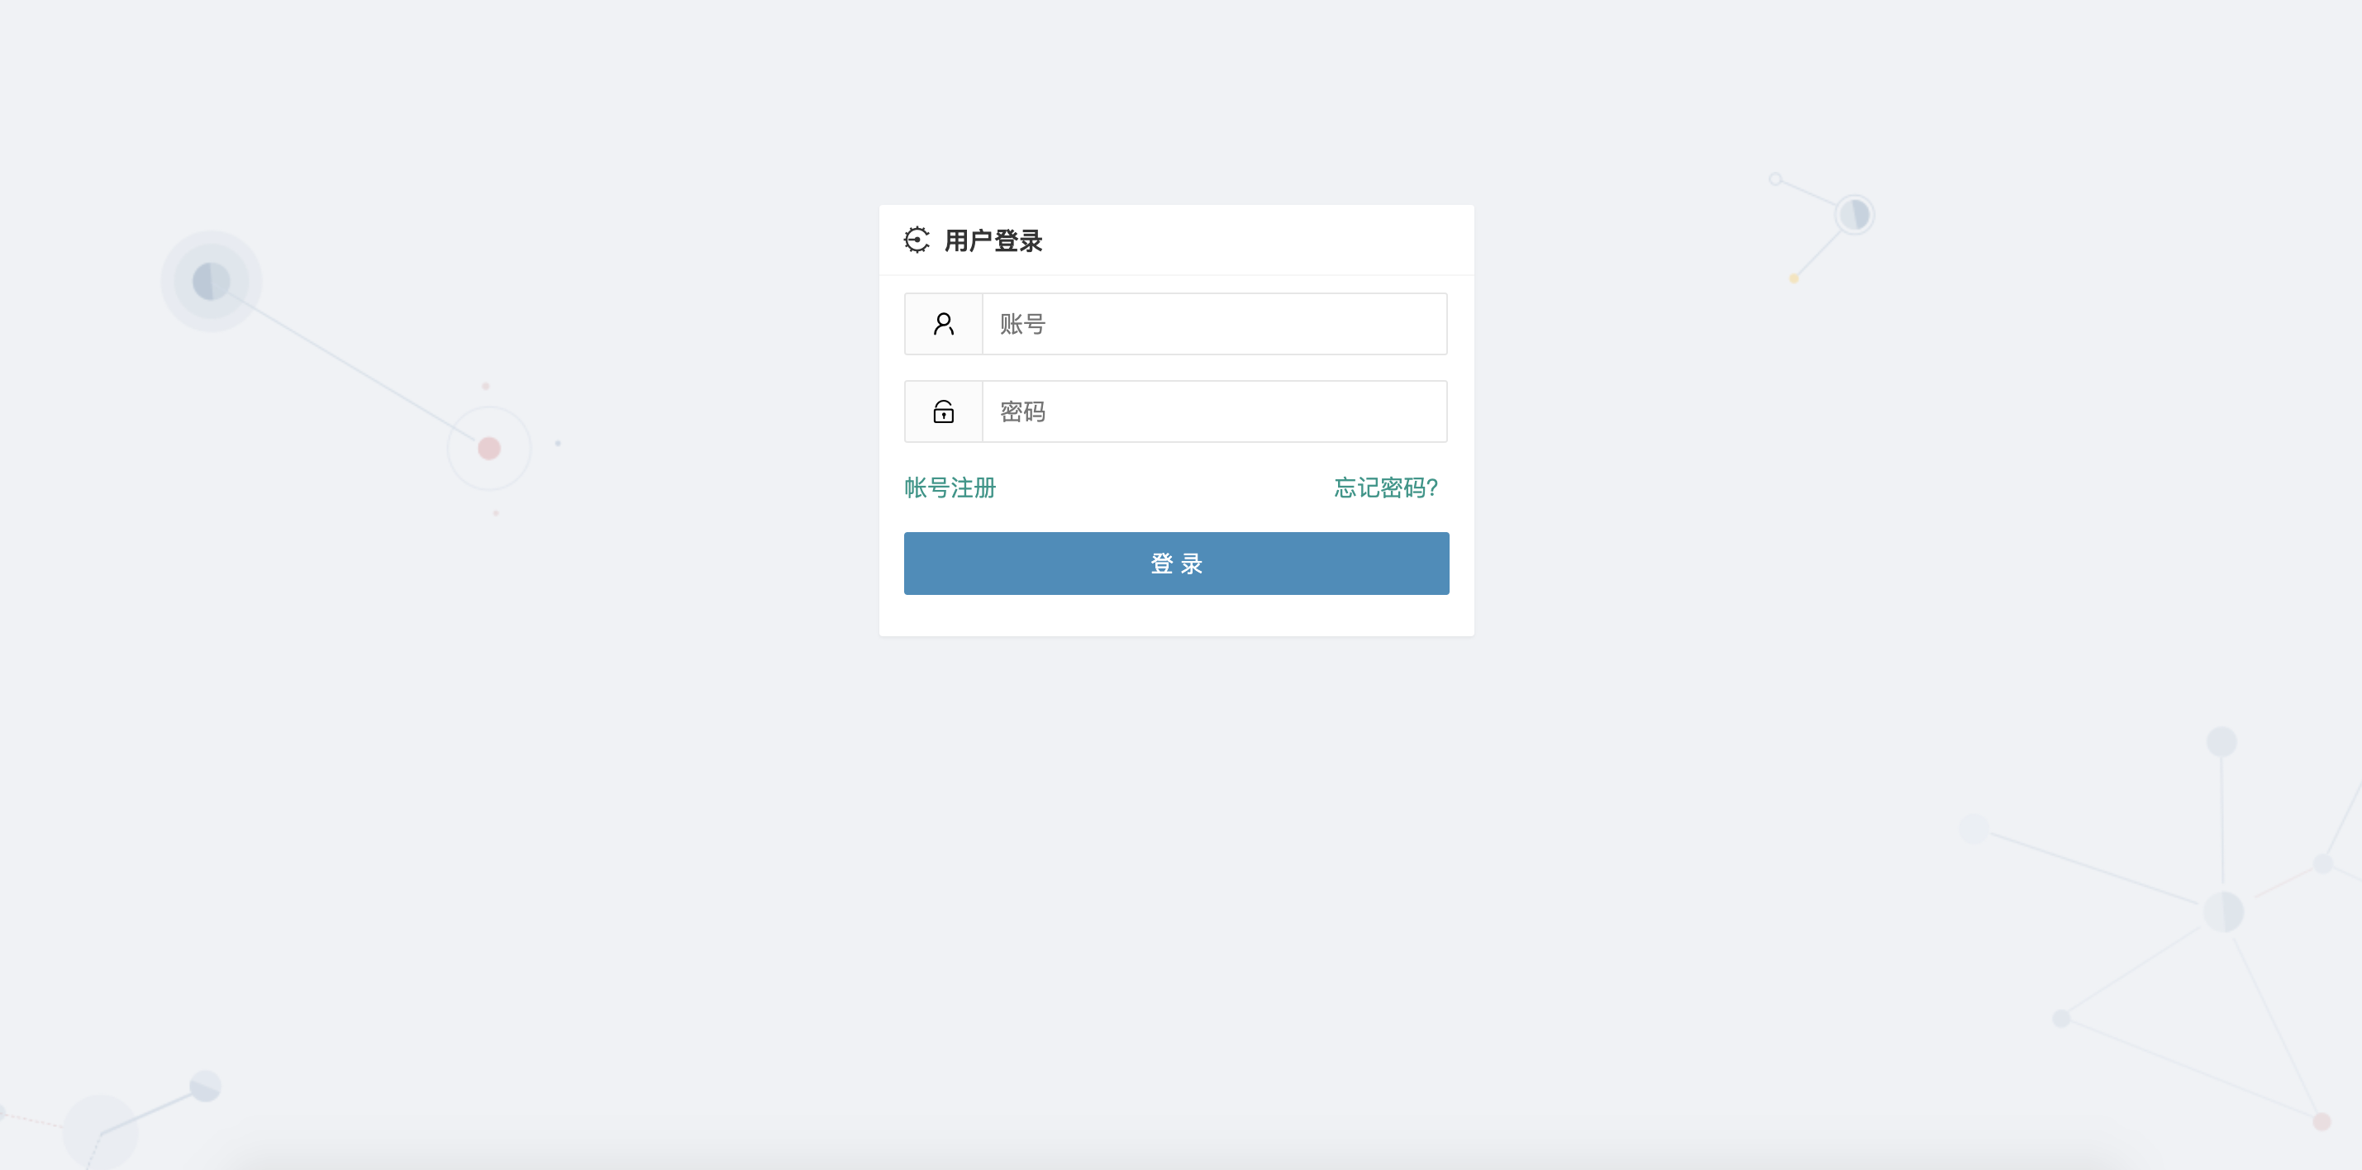Click the small hollow circle at upper right
Screen dimensions: 2362x1170
click(1775, 178)
